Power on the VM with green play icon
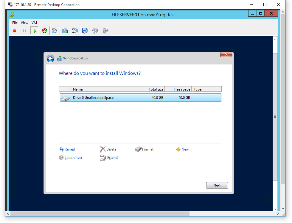The image size is (292, 223). (x=35, y=31)
